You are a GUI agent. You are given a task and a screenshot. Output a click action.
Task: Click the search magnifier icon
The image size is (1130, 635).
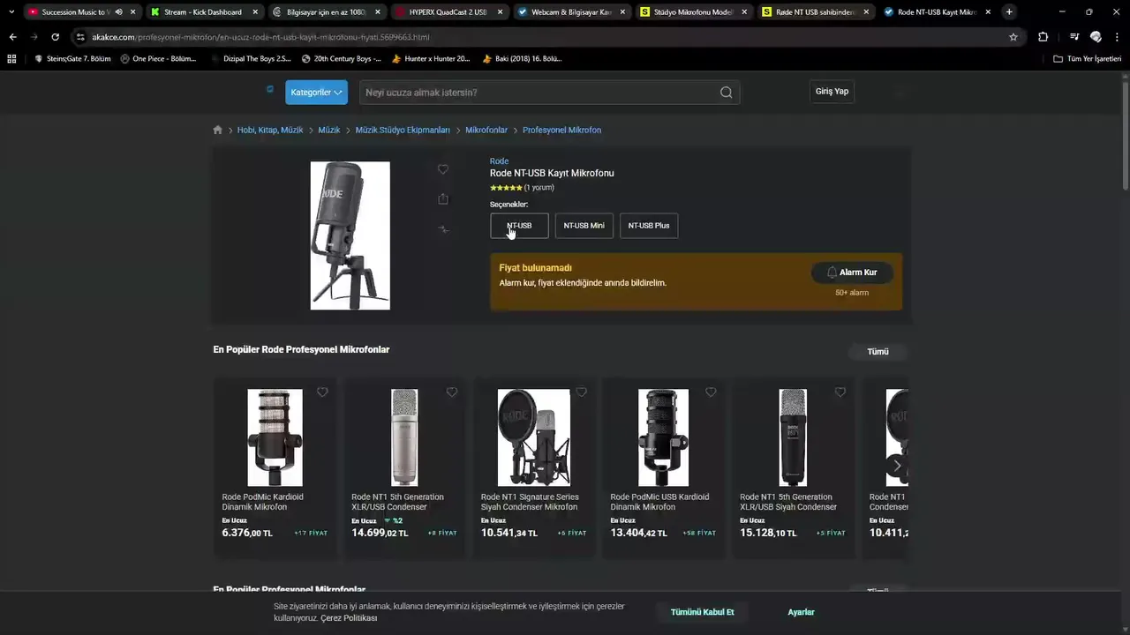coord(726,93)
